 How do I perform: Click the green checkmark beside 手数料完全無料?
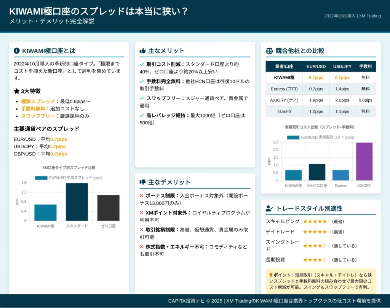click(142, 81)
